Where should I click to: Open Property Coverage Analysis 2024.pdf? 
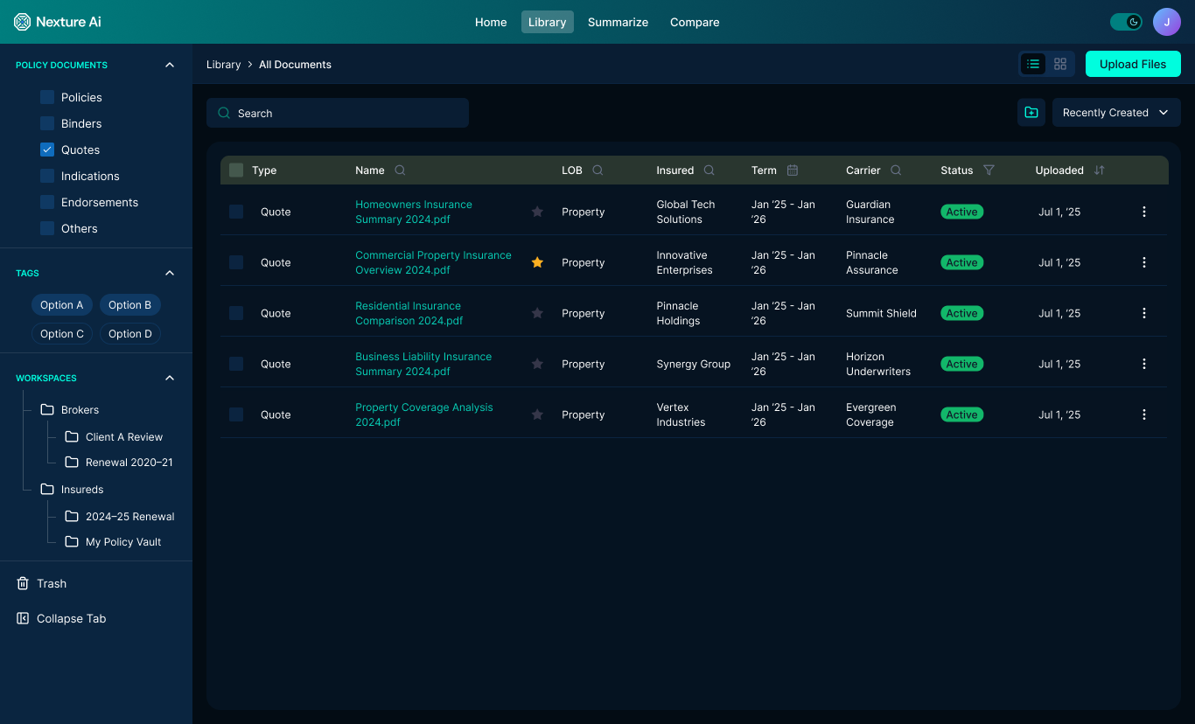pos(424,414)
